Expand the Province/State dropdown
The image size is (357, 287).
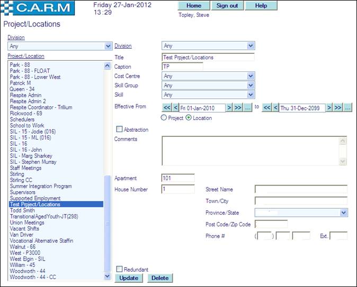(x=344, y=212)
